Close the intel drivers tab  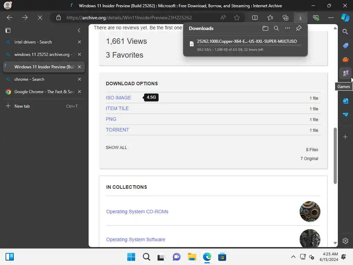(x=80, y=42)
